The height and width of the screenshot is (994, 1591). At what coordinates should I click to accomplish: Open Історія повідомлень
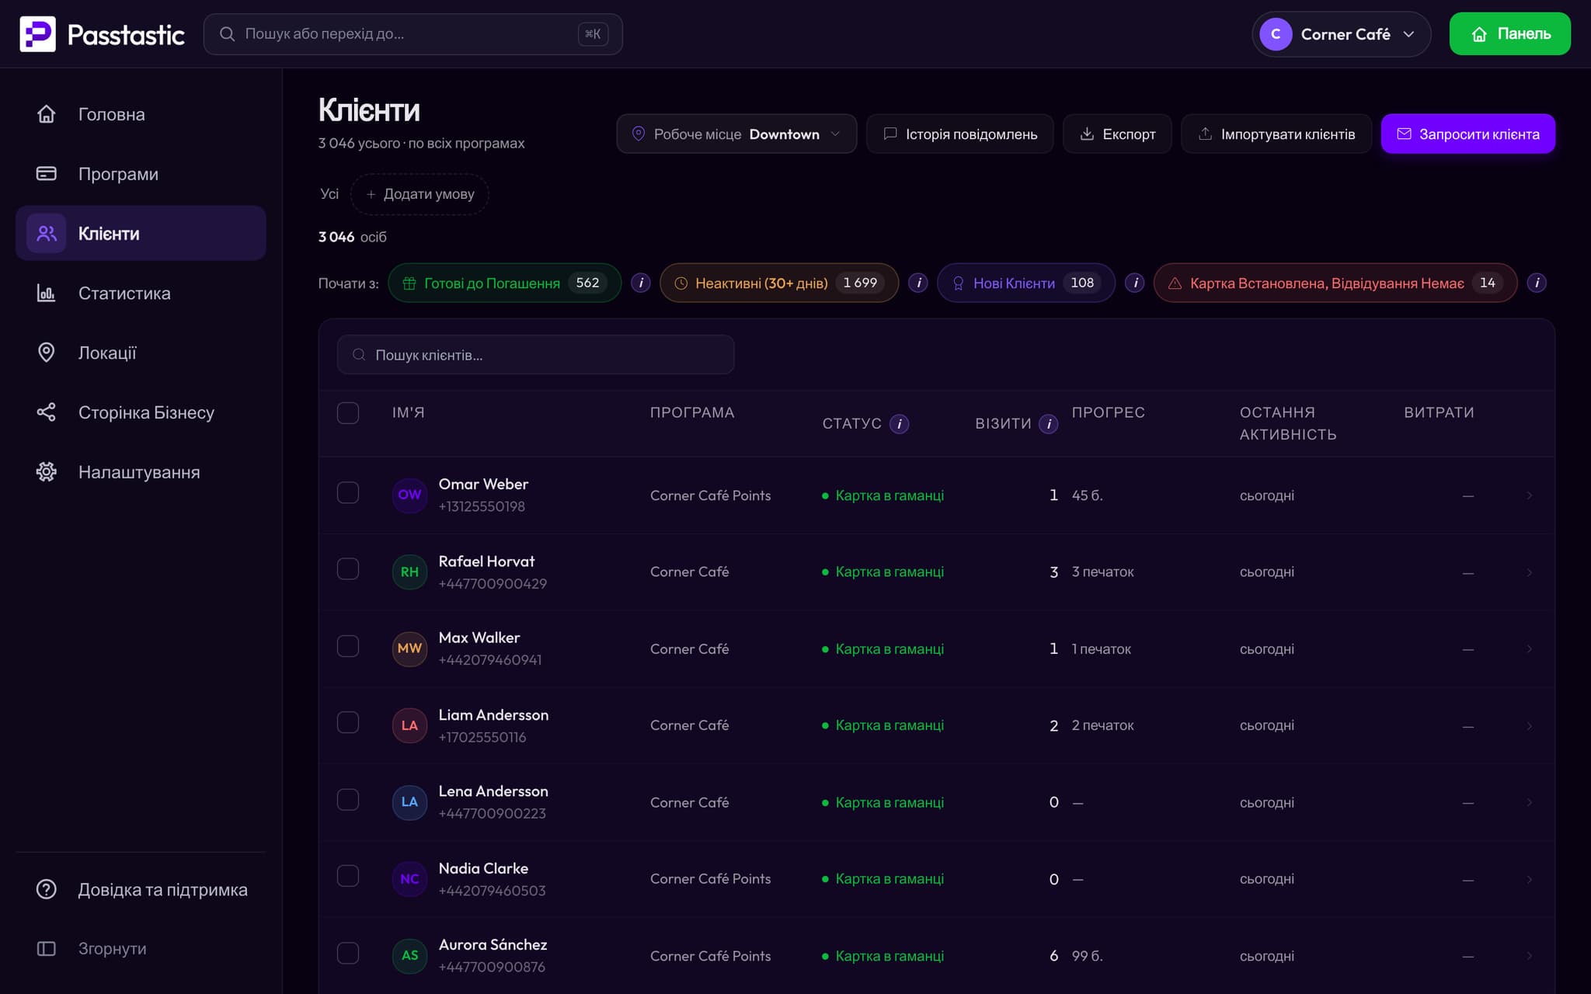[960, 134]
